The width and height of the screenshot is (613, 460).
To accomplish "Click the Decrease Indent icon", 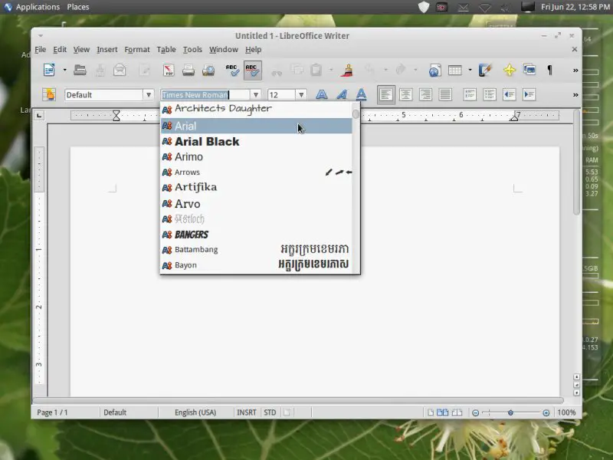I will pyautogui.click(x=510, y=94).
